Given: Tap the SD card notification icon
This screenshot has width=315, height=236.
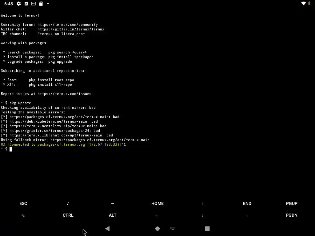Looking at the screenshot, I should [41, 4].
